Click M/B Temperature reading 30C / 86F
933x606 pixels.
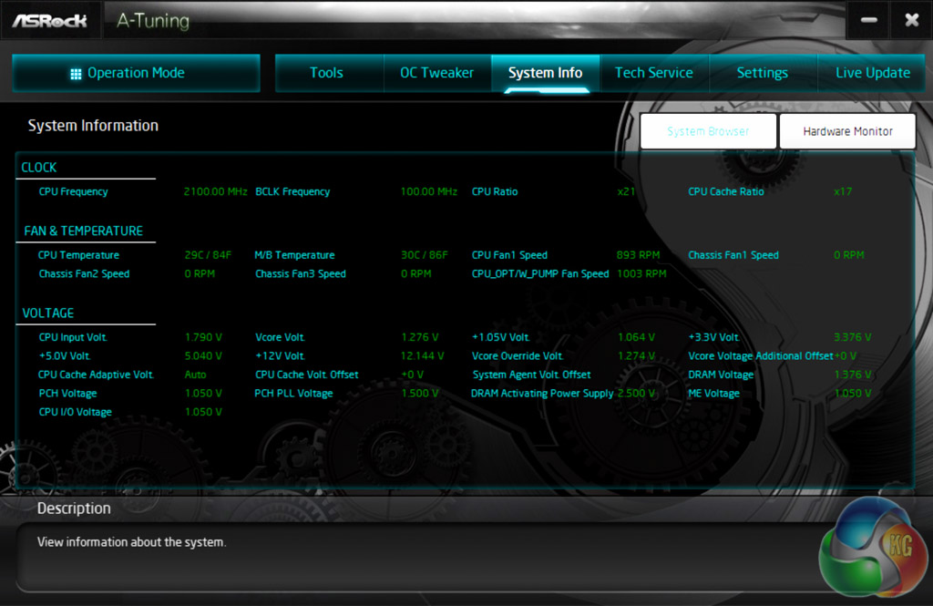pyautogui.click(x=424, y=255)
